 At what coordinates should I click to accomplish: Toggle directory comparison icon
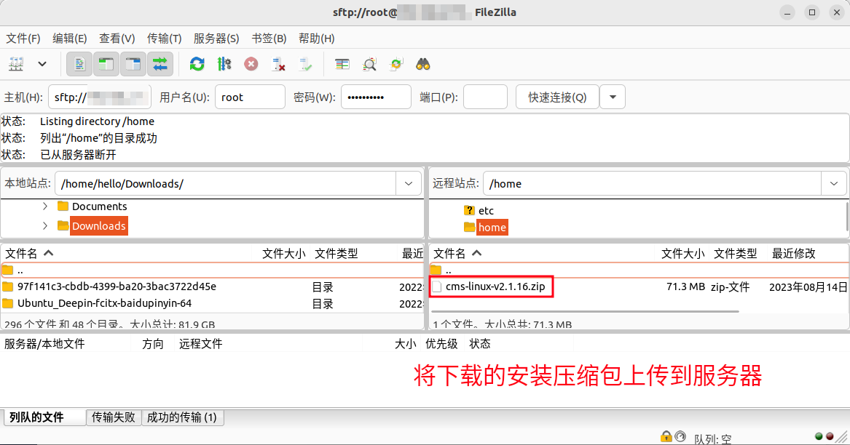369,65
